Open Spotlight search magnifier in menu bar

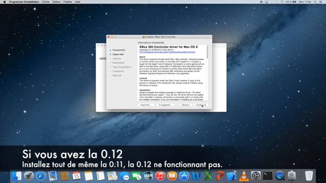(315, 2)
